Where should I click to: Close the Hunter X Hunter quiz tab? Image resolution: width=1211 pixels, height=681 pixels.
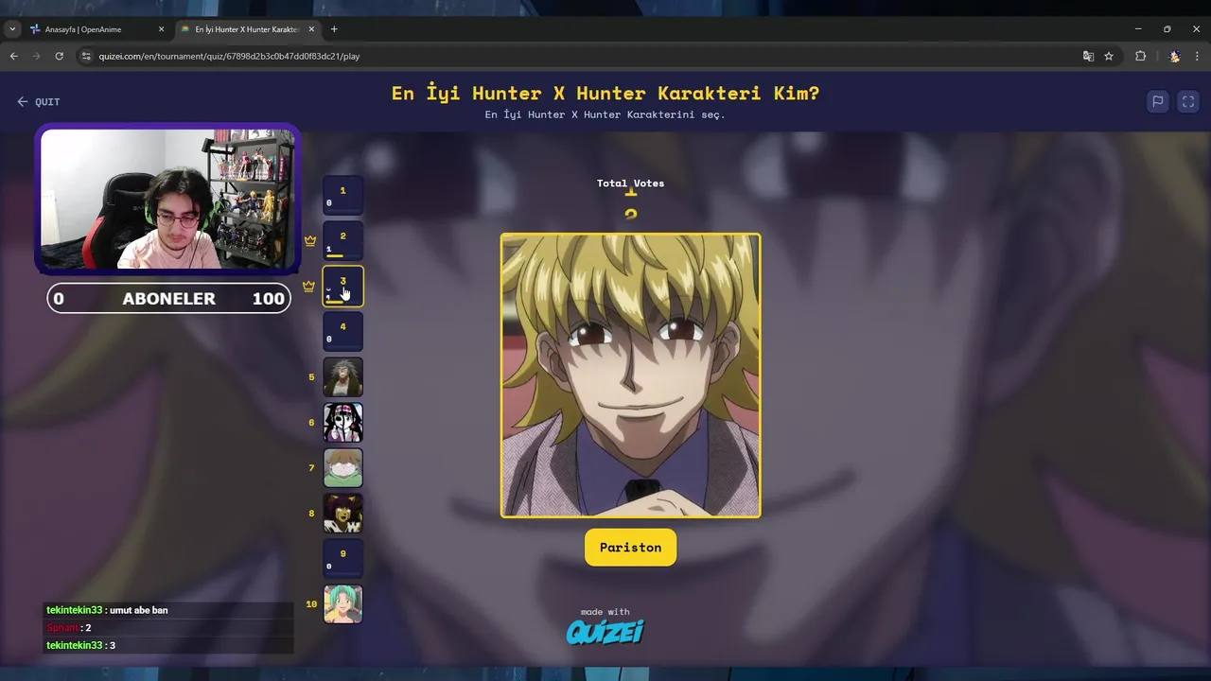click(311, 29)
